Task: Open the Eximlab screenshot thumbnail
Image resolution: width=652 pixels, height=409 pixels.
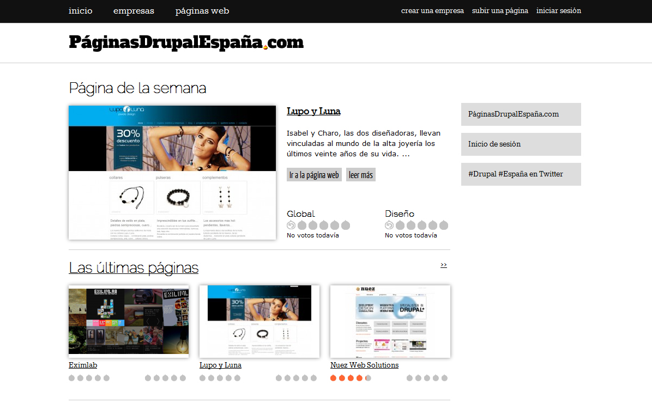Action: (x=129, y=321)
